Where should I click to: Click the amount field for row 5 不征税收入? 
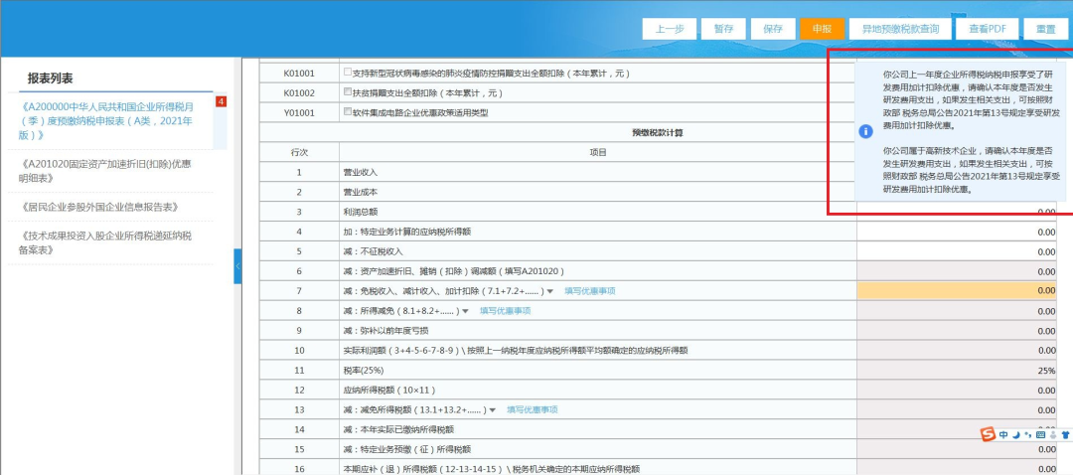tap(957, 251)
